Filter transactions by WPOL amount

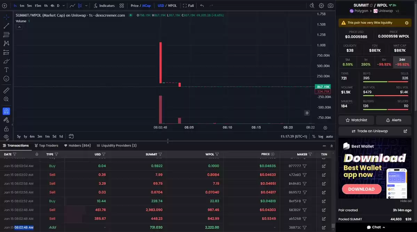click(217, 154)
